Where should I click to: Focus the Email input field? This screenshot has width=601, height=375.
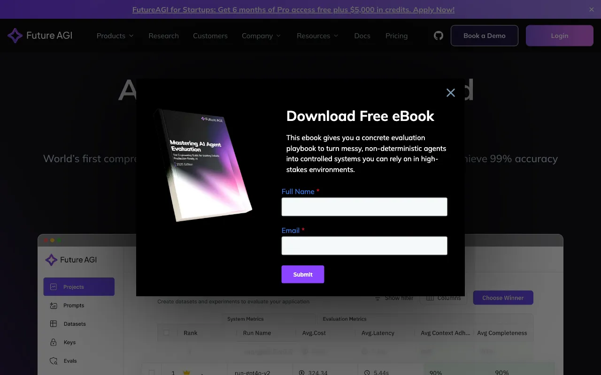tap(364, 246)
